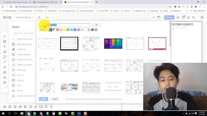Image resolution: width=207 pixels, height=116 pixels.
Task: Open the timer tool
Action: click(x=46, y=107)
